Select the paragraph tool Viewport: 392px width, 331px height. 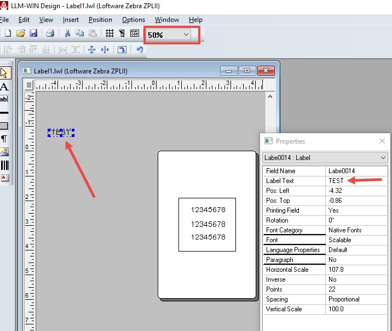4,139
